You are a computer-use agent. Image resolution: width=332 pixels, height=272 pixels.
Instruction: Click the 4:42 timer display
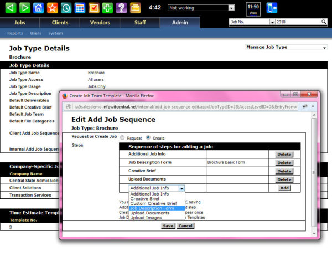[155, 8]
